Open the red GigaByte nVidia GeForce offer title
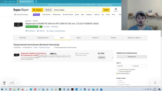Image resolution: width=162 pixels, height=91 pixels. (33, 54)
